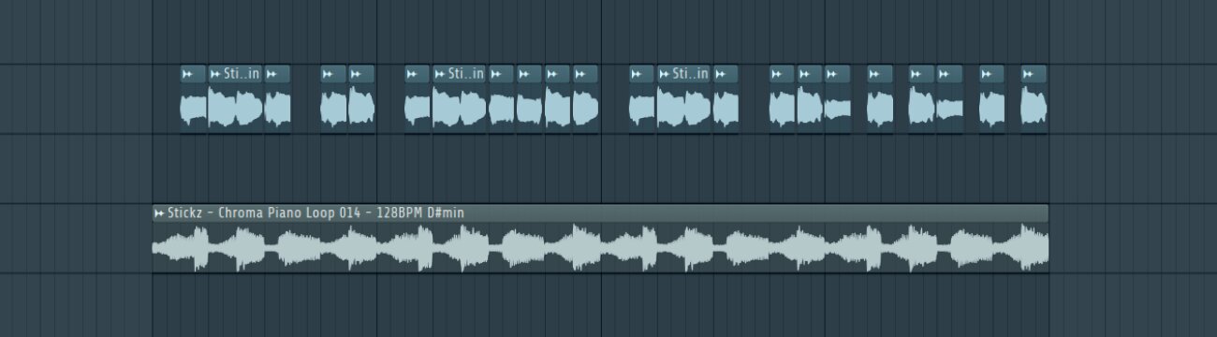Open the menu icon of the clip right after the first Sti..in
The image size is (1217, 337).
271,74
